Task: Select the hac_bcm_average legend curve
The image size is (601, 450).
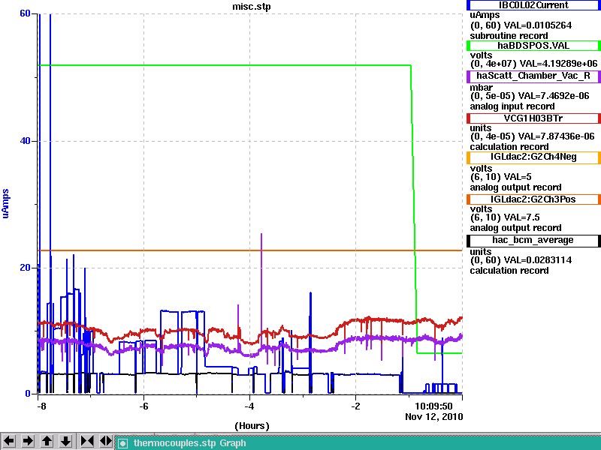Action: point(533,240)
